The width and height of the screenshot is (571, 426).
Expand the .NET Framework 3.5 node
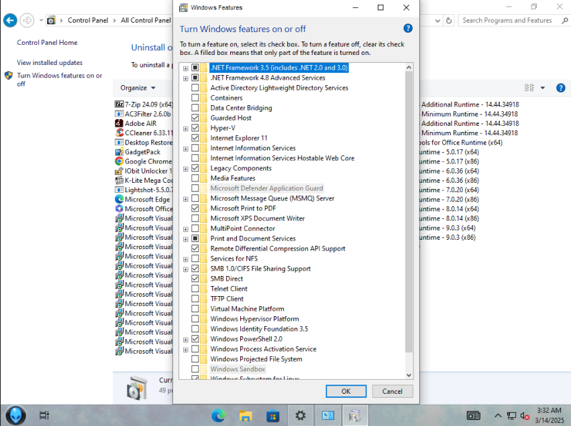pyautogui.click(x=186, y=68)
